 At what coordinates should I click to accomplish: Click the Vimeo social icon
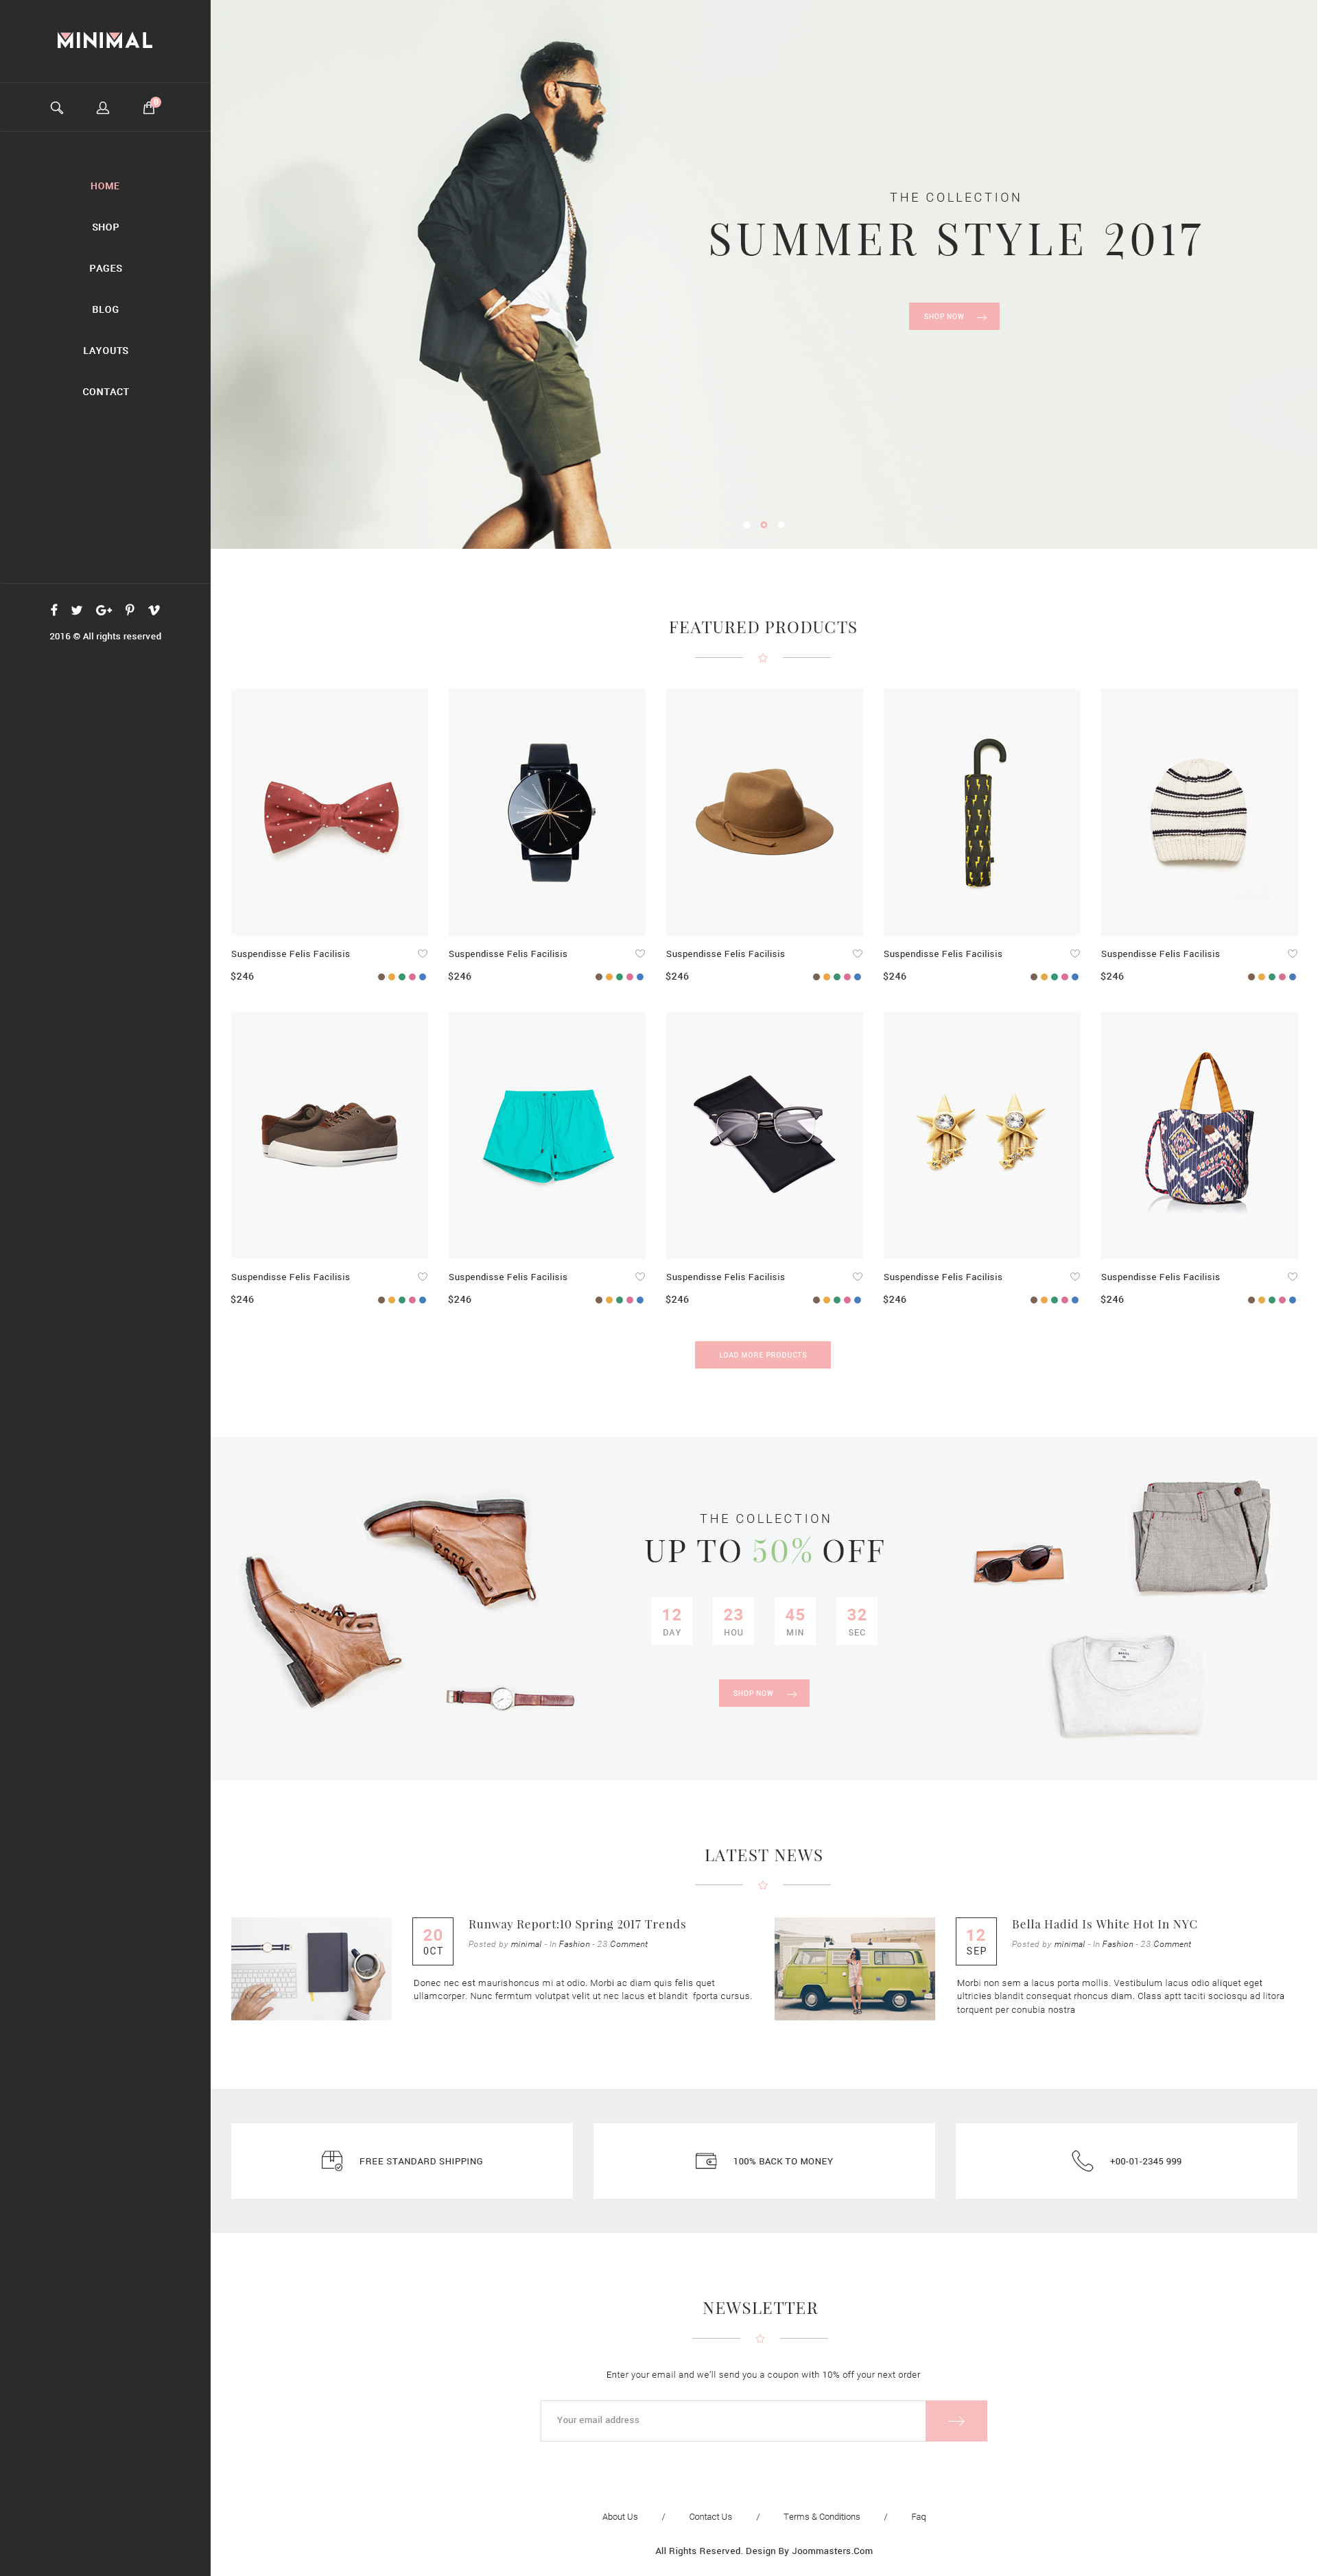[x=154, y=610]
